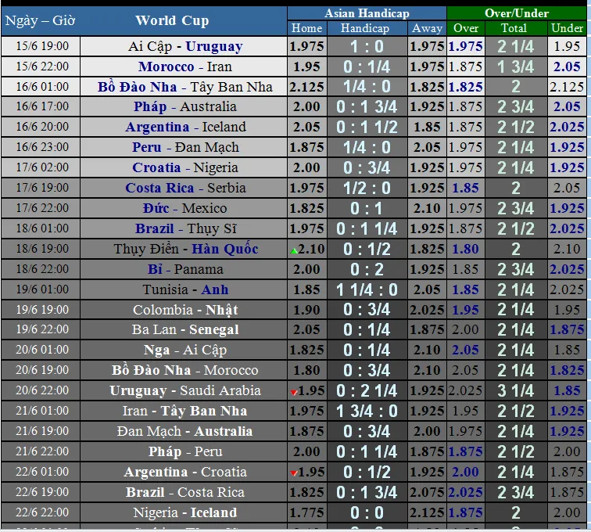This screenshot has width=591, height=532.
Task: Click the date cell 18/6 22:00
Action: [42, 270]
